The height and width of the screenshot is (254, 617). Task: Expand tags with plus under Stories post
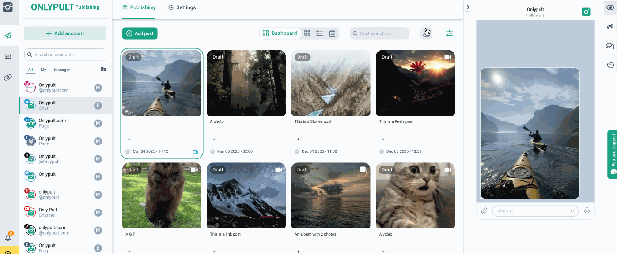pyautogui.click(x=298, y=139)
